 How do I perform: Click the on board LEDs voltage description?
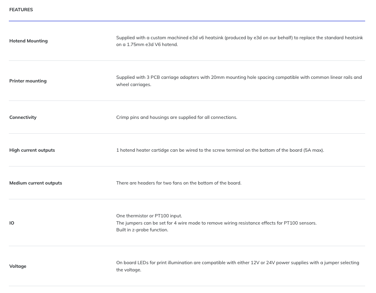238,266
